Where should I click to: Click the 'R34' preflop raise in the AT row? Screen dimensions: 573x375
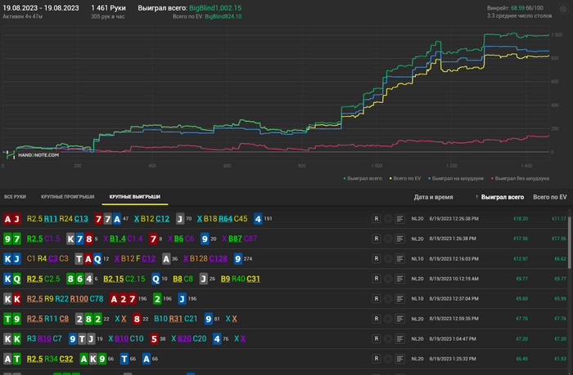tap(51, 359)
